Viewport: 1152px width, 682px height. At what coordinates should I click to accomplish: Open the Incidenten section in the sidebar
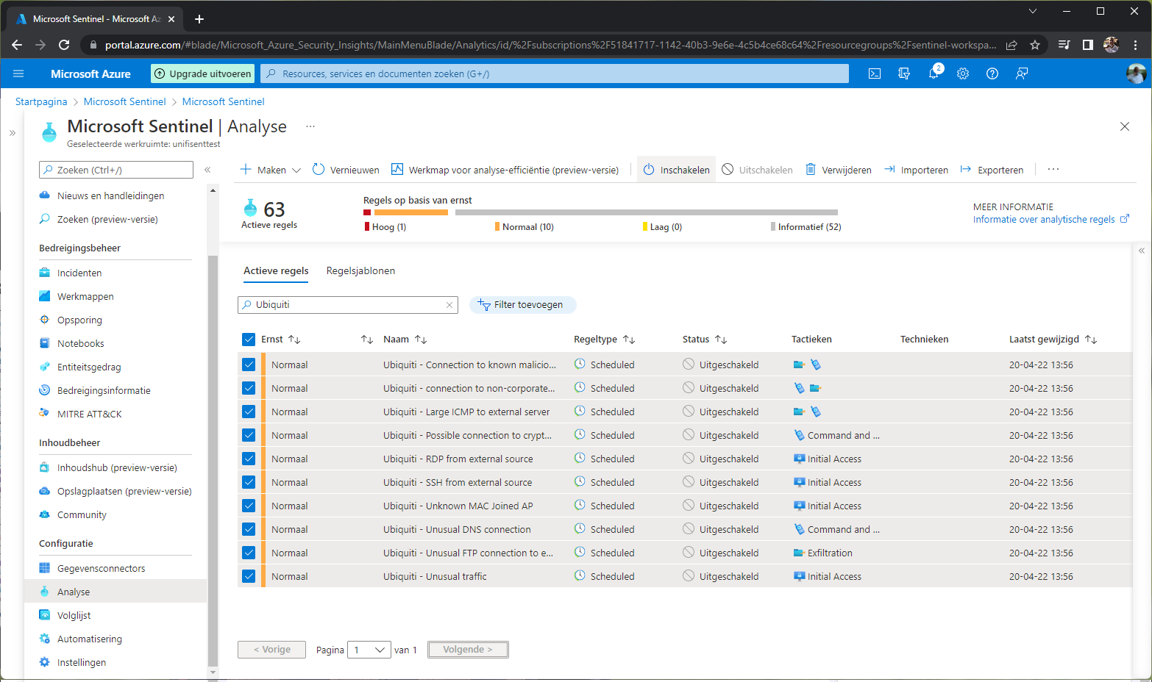[x=79, y=273]
